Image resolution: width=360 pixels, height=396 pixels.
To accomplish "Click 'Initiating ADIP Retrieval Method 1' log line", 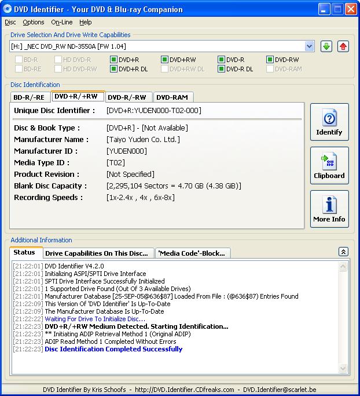I will tap(117, 334).
